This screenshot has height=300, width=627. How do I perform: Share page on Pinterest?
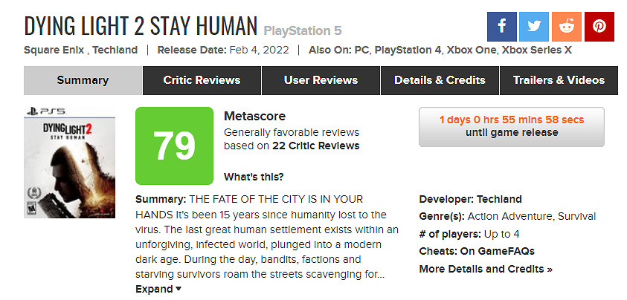click(599, 27)
